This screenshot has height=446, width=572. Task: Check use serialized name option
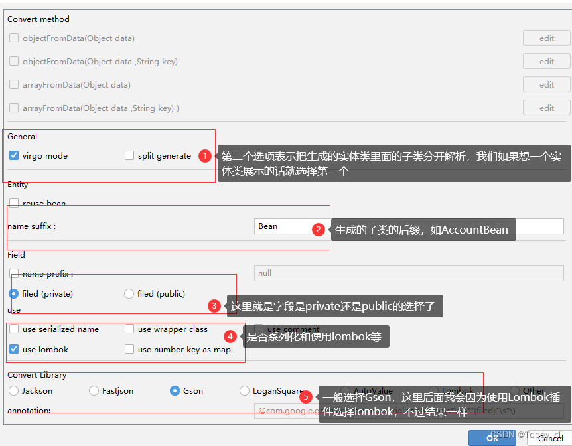tap(14, 329)
